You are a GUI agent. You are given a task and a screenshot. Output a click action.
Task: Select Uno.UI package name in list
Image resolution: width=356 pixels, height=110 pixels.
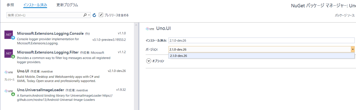click(x=23, y=71)
